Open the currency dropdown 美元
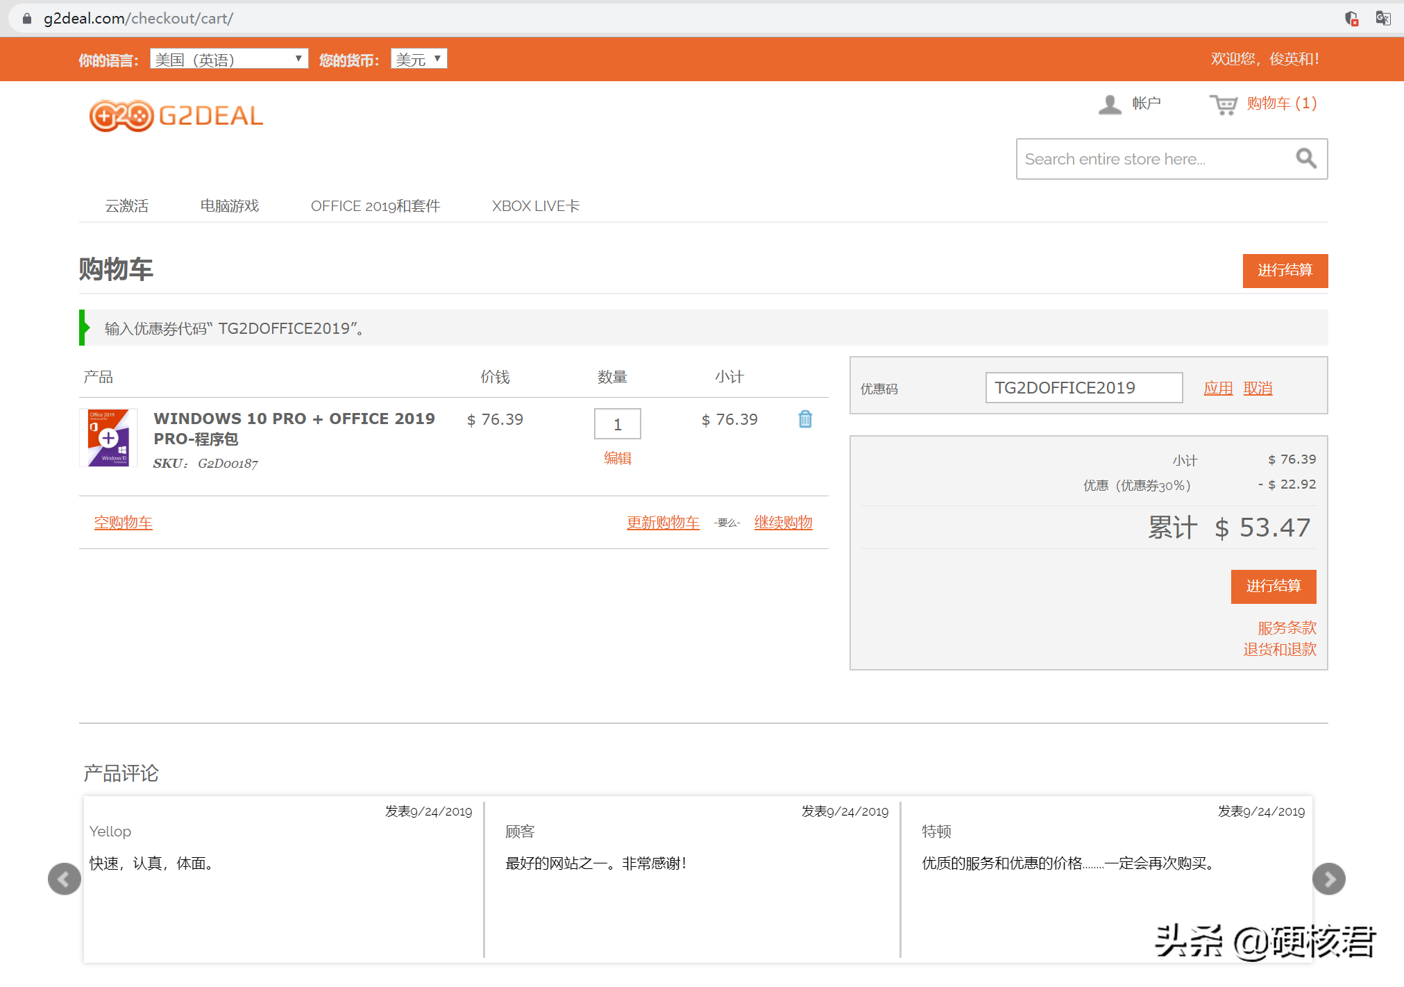 click(418, 59)
